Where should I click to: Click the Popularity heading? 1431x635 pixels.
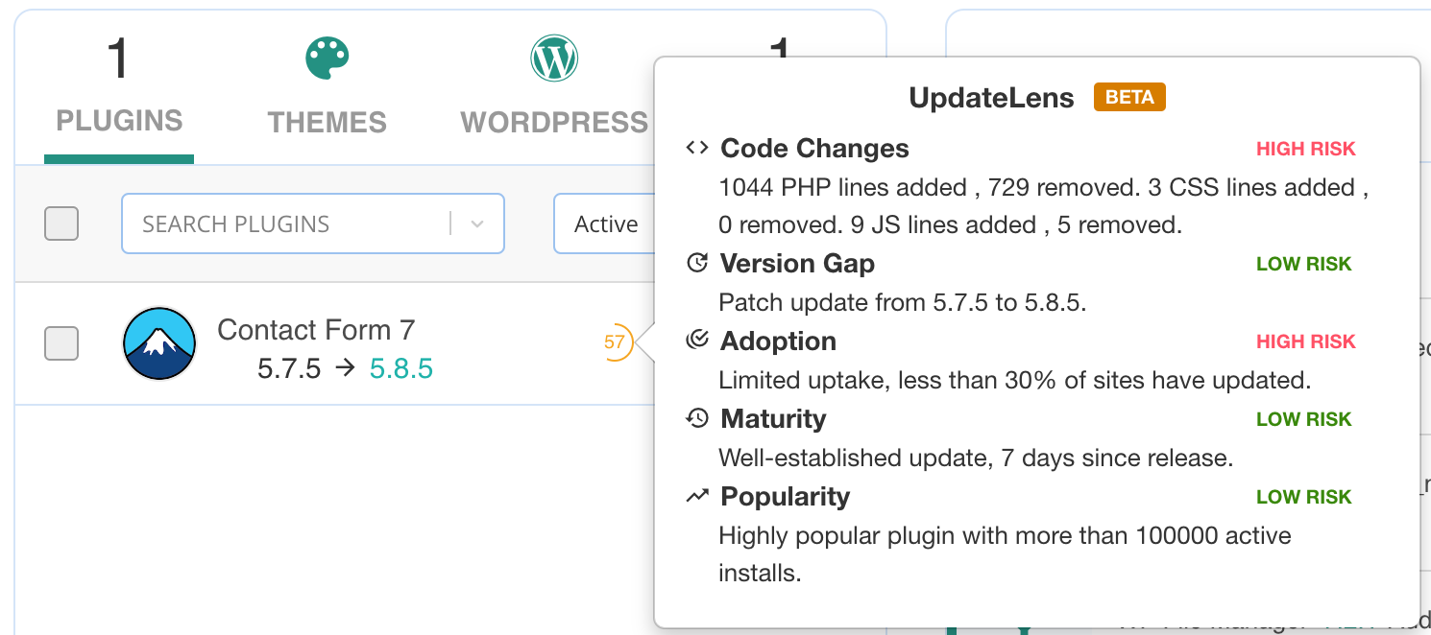785,497
